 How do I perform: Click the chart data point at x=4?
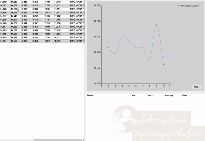point(122,36)
